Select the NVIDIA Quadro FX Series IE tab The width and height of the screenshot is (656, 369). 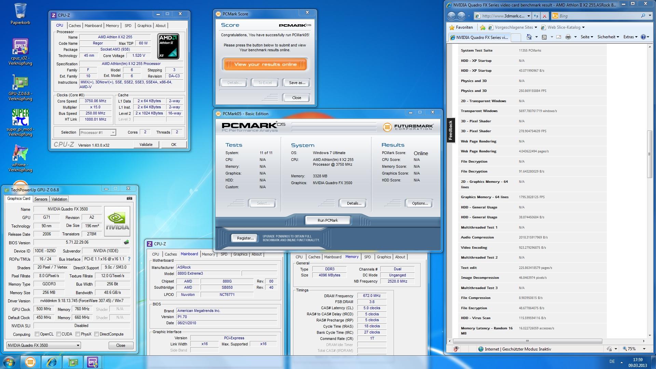pos(479,38)
